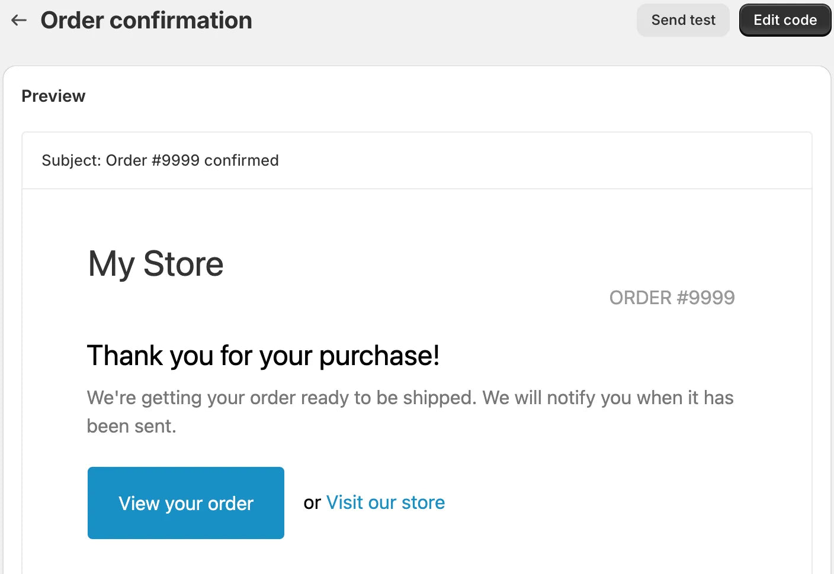Click the gray ORDER #9999 label
Screen dimensions: 834x574
(x=672, y=298)
